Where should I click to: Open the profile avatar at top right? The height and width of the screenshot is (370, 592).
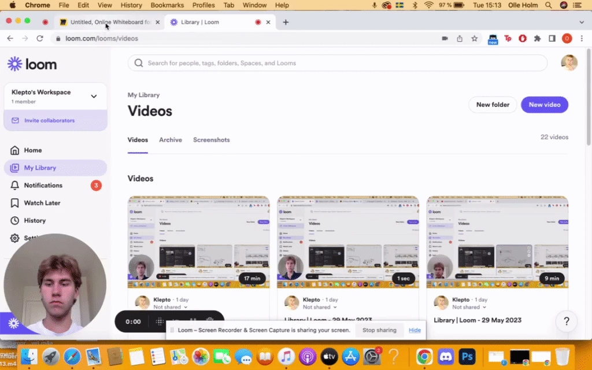tap(569, 63)
